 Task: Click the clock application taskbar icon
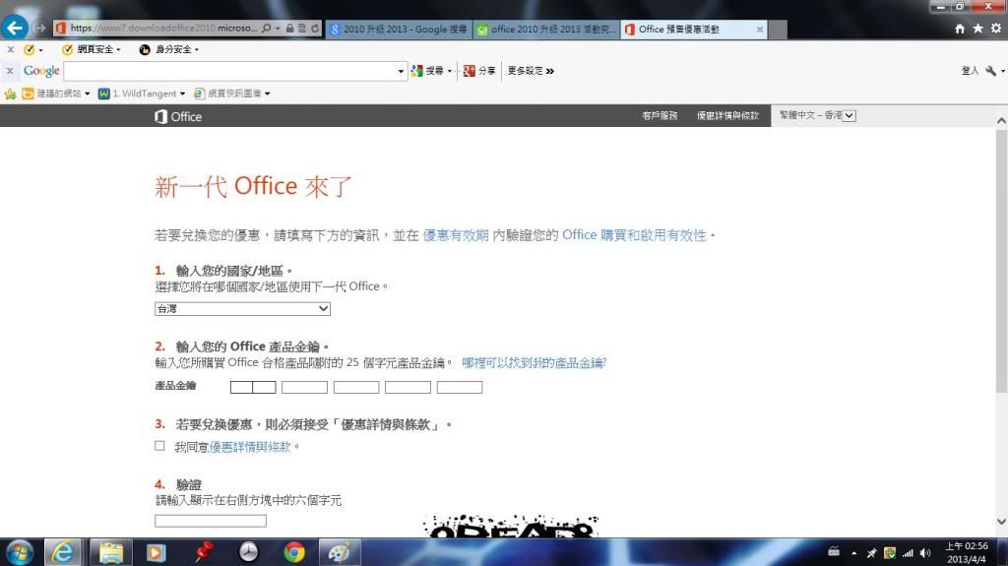pyautogui.click(x=248, y=552)
